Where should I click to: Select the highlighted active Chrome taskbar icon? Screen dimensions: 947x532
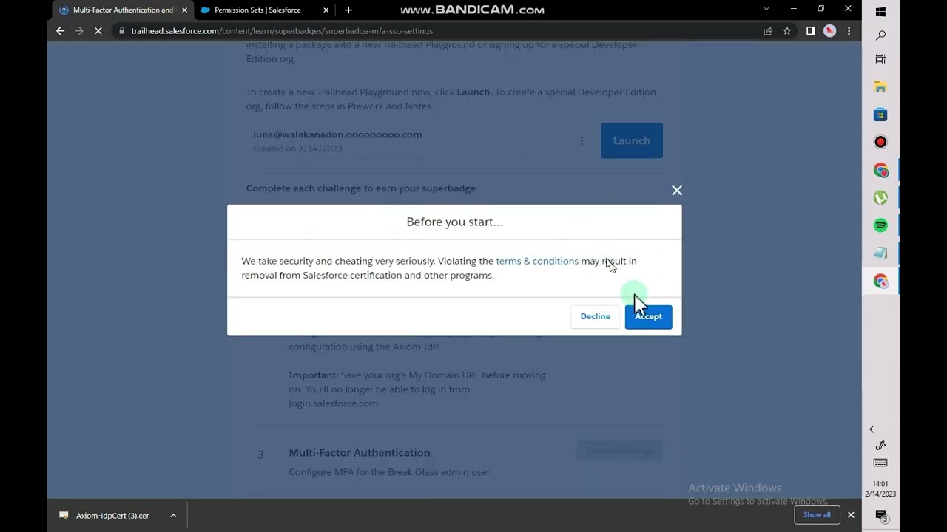click(x=880, y=281)
